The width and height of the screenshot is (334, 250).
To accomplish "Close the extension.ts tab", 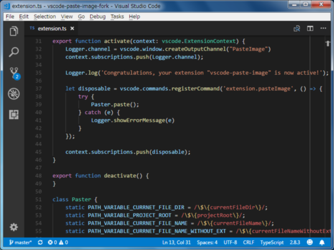I will pyautogui.click(x=72, y=28).
